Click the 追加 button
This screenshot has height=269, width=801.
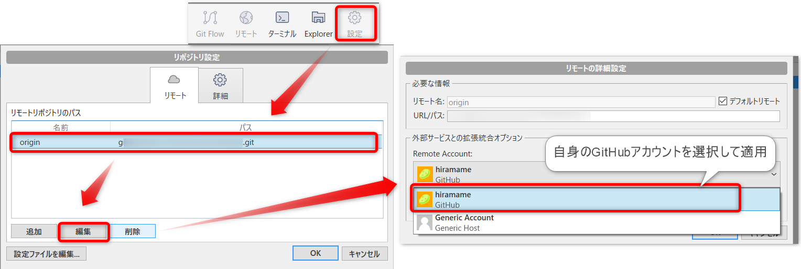tap(34, 231)
